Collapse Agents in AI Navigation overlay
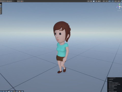The height and width of the screenshot is (92, 122). coord(108,81)
